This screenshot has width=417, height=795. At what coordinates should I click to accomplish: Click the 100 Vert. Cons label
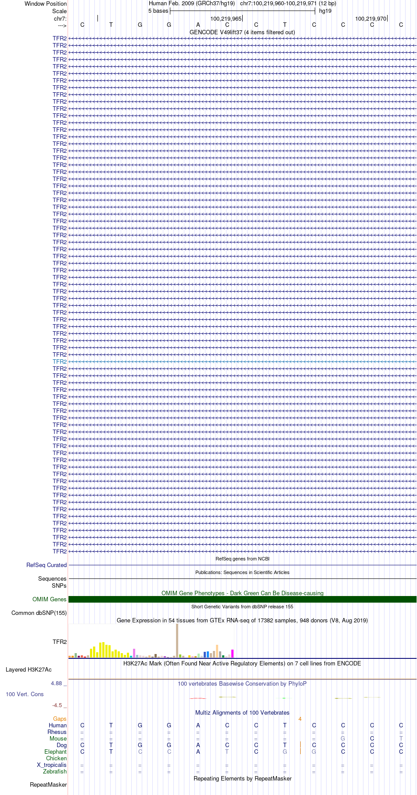pos(25,694)
